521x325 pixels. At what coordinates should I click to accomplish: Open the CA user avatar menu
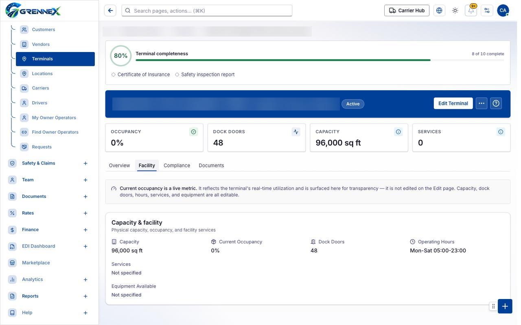[503, 11]
